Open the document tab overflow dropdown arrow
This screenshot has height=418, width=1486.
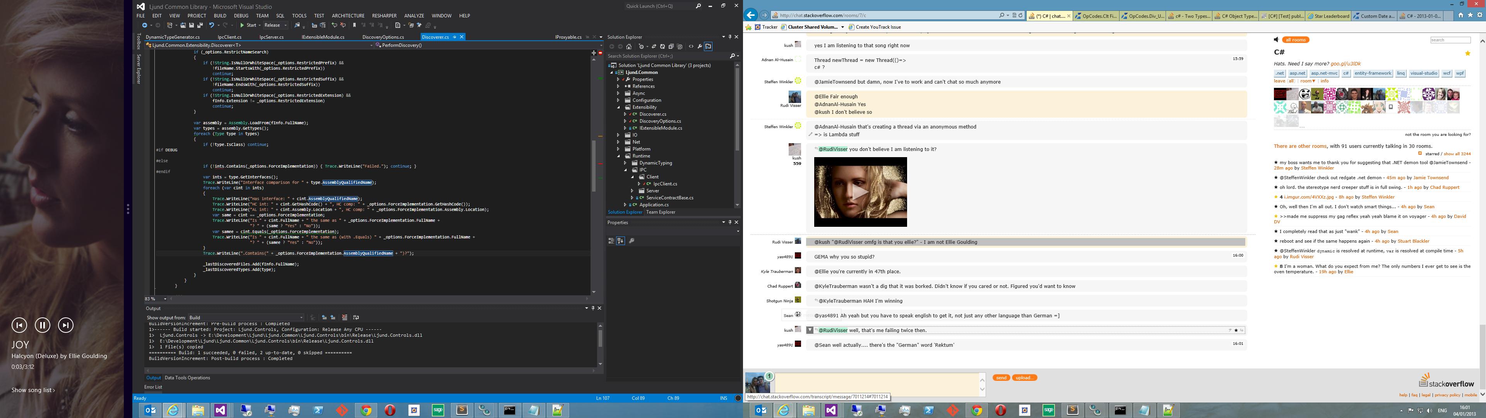601,37
